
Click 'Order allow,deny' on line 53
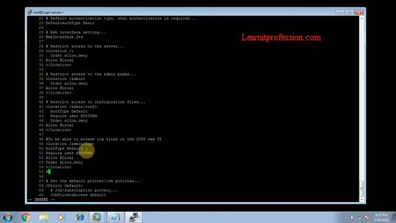[x=64, y=162]
